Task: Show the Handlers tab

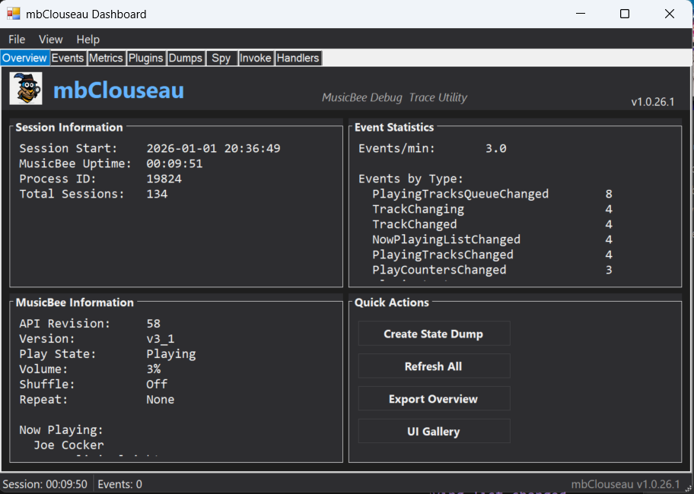Action: [x=298, y=58]
